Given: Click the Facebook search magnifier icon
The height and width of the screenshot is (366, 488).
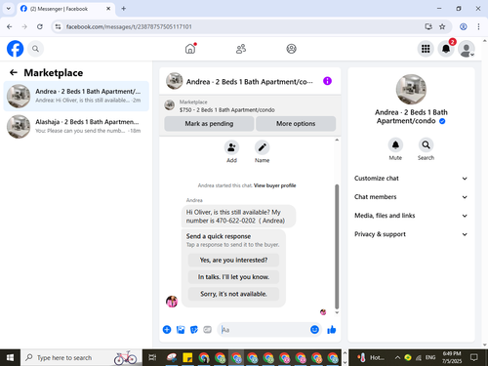Looking at the screenshot, I should click(35, 49).
